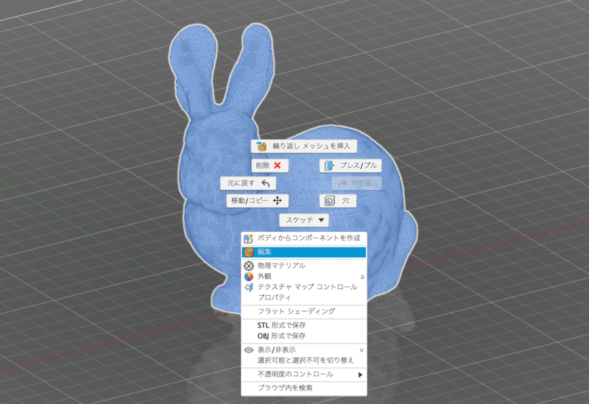Click the 元に戻す undo button
Viewport: 589px width, 404px height.
pos(248,183)
